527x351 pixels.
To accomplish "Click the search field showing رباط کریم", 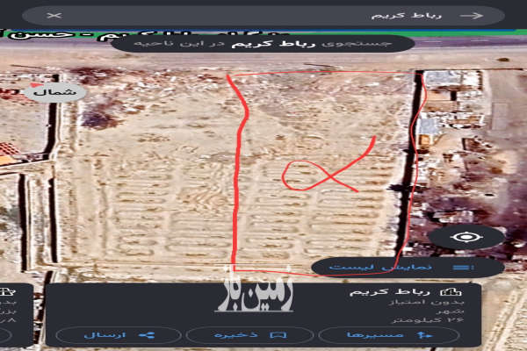I will tap(263, 16).
